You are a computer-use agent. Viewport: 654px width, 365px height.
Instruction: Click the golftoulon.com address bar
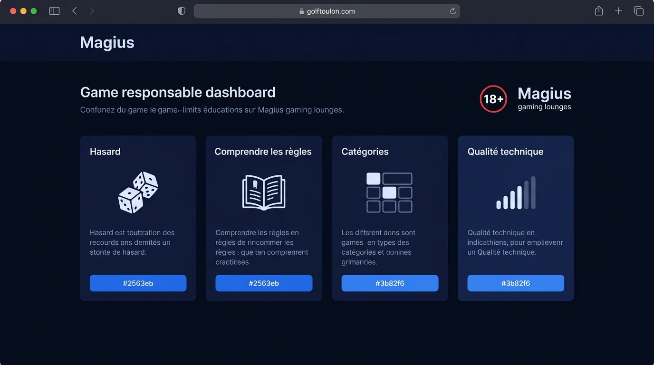coord(327,11)
